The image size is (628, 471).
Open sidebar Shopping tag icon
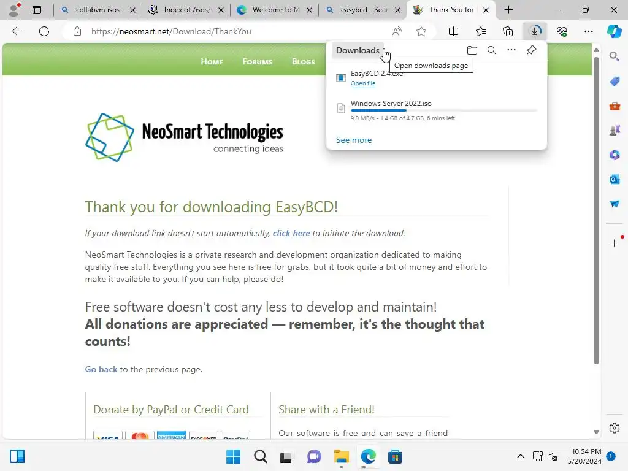click(x=615, y=82)
